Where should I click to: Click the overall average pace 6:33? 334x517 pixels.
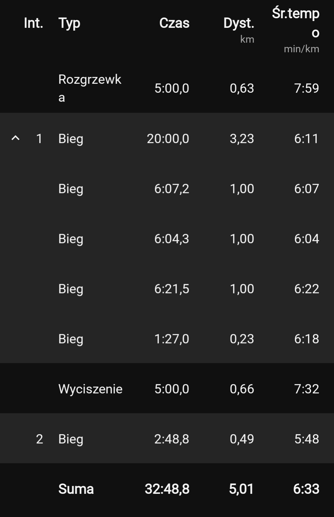[x=306, y=489]
